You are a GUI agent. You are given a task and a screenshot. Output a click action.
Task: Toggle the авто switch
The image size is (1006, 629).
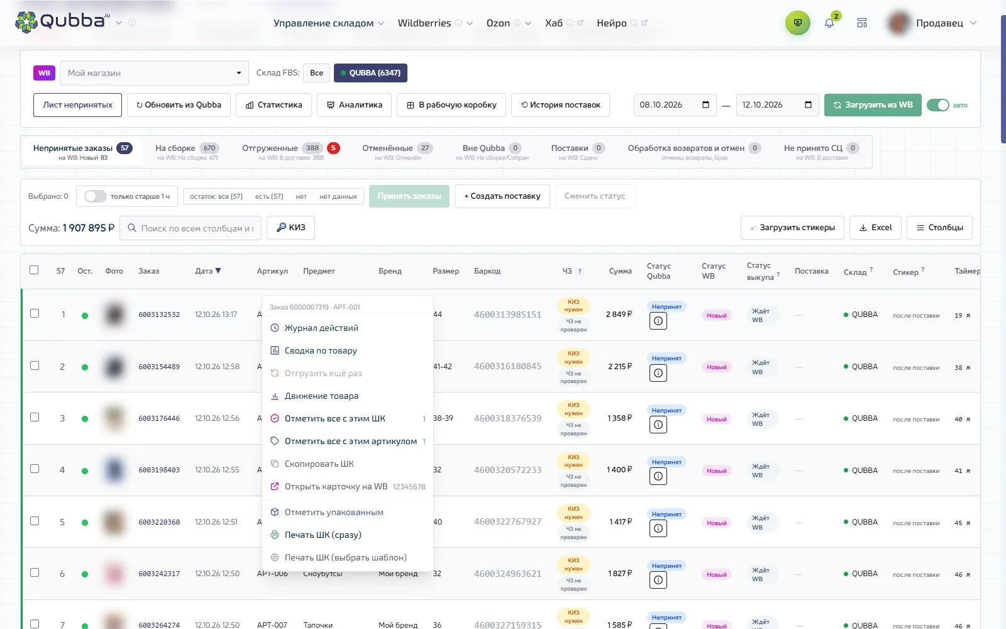(x=938, y=105)
